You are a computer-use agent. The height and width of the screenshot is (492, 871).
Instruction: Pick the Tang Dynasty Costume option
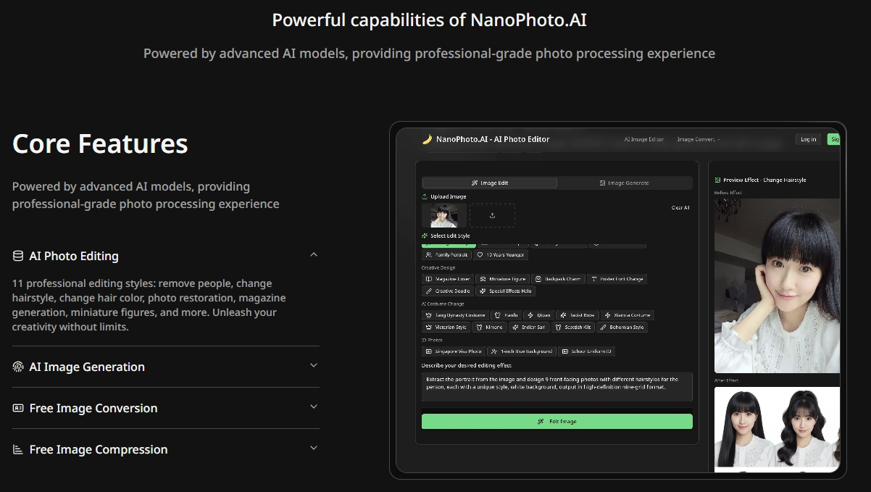pyautogui.click(x=455, y=315)
